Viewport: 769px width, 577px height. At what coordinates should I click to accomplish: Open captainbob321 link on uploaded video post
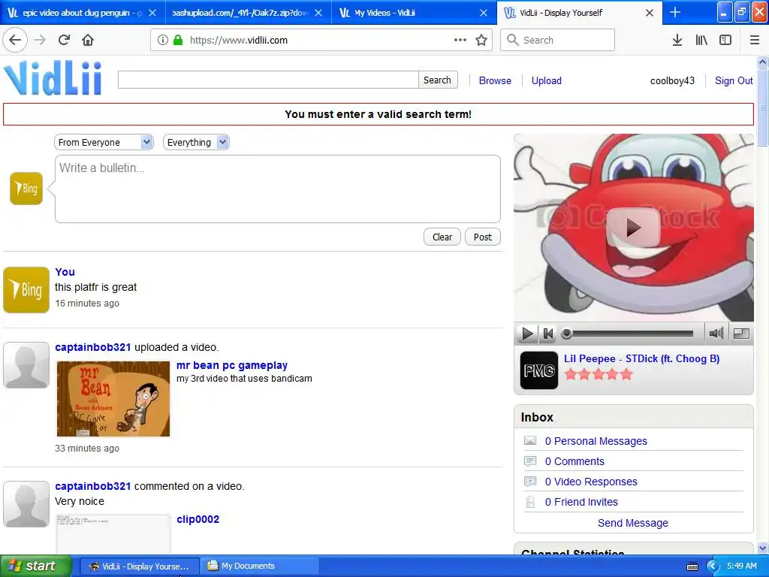92,347
